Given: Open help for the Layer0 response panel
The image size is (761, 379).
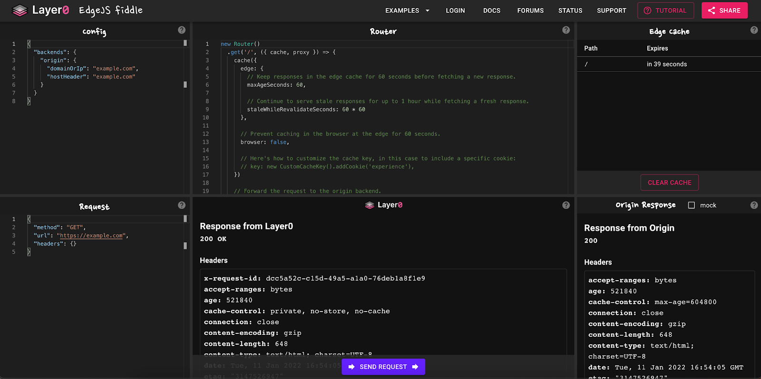Looking at the screenshot, I should (x=566, y=205).
